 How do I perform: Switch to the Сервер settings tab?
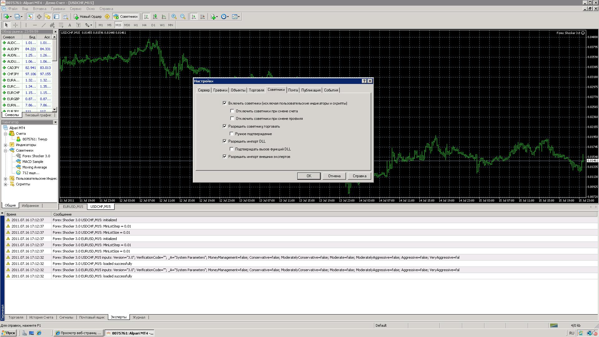coord(204,90)
